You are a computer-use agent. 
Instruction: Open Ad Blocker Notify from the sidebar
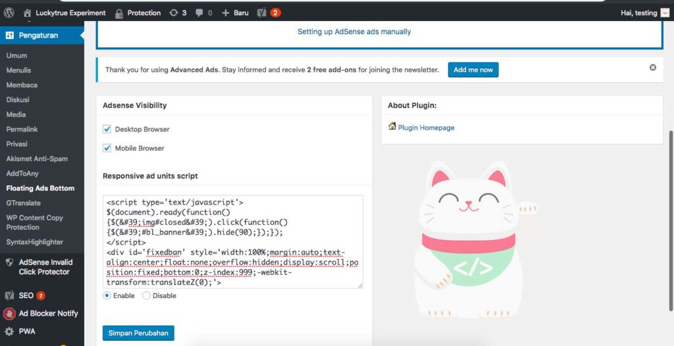(48, 313)
